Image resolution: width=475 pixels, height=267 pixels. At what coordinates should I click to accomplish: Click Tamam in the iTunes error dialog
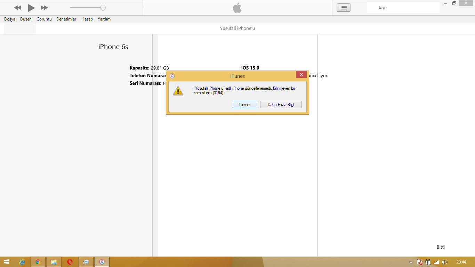coord(244,105)
